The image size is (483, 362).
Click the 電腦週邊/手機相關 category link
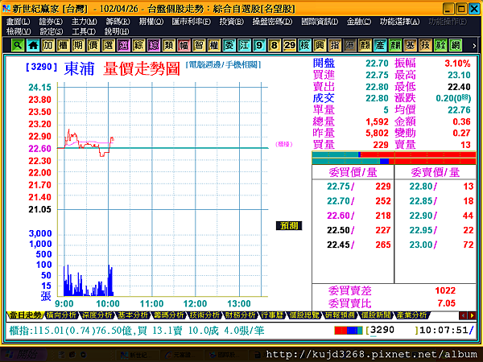[x=223, y=64]
